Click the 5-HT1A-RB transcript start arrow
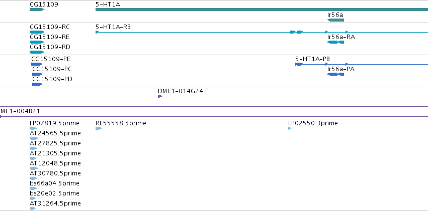The width and height of the screenshot is (428, 211). click(x=97, y=32)
